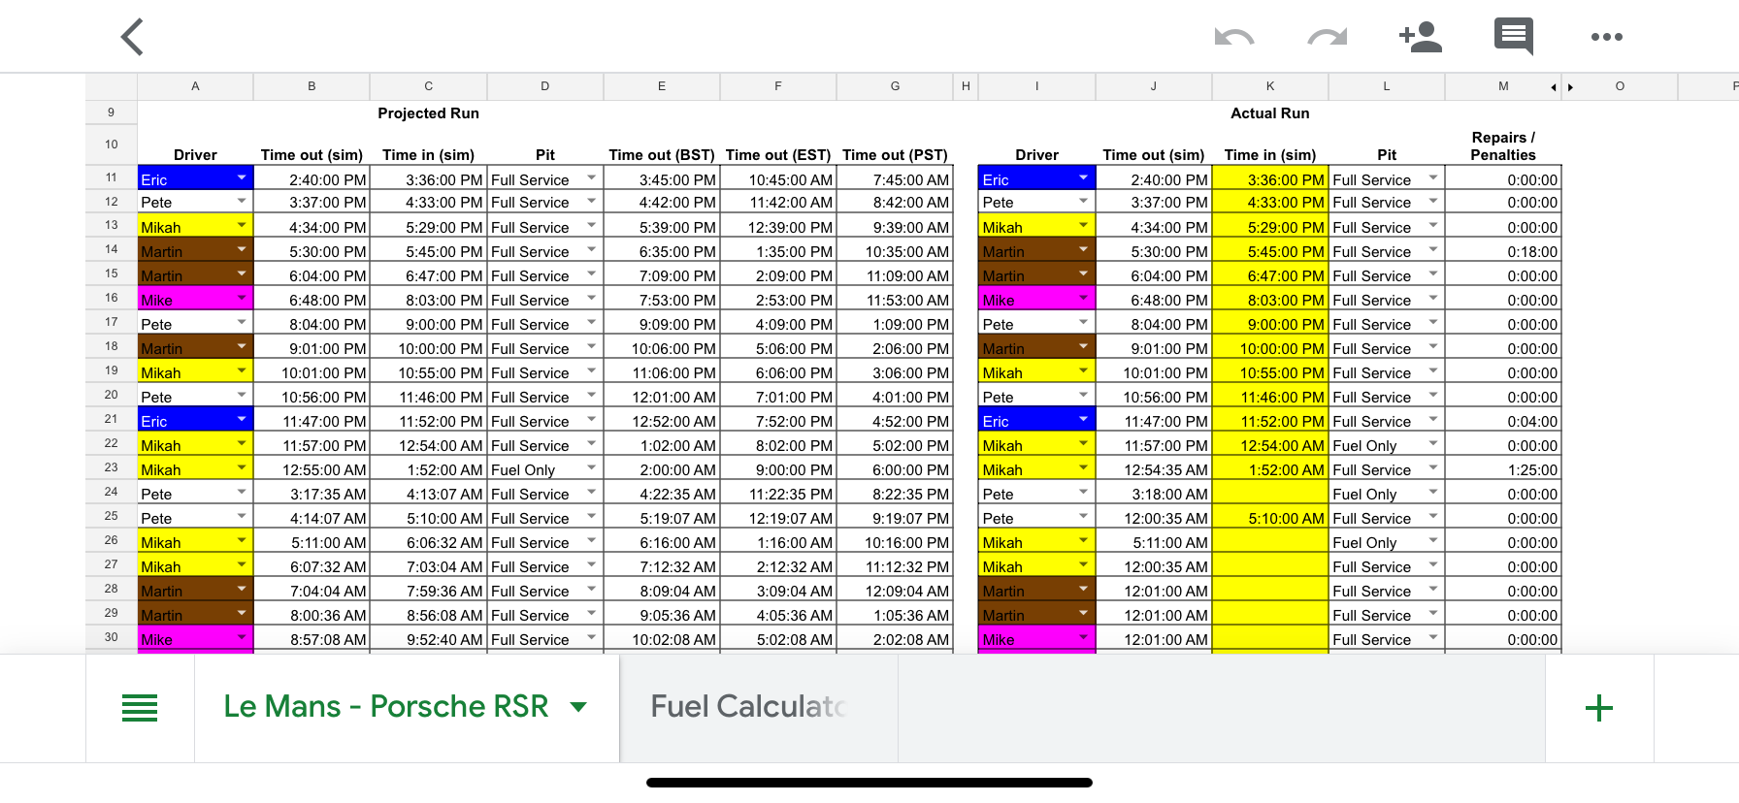Select the empty yellow Time in cell in row 30
The image size is (1739, 803).
coord(1270,639)
